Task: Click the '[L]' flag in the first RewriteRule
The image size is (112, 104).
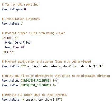Action: 101,66
